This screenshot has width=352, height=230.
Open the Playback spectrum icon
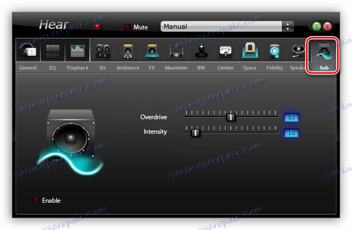pos(78,50)
